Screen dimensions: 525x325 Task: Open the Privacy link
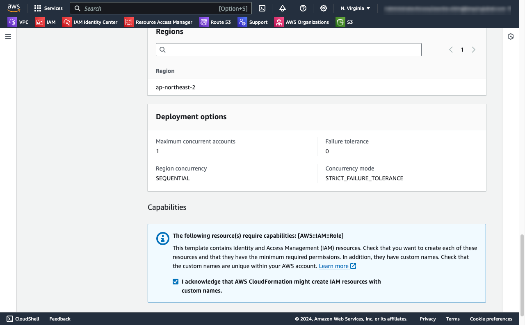tap(428, 319)
